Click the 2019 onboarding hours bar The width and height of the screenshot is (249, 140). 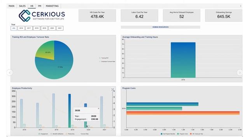tap(183, 60)
